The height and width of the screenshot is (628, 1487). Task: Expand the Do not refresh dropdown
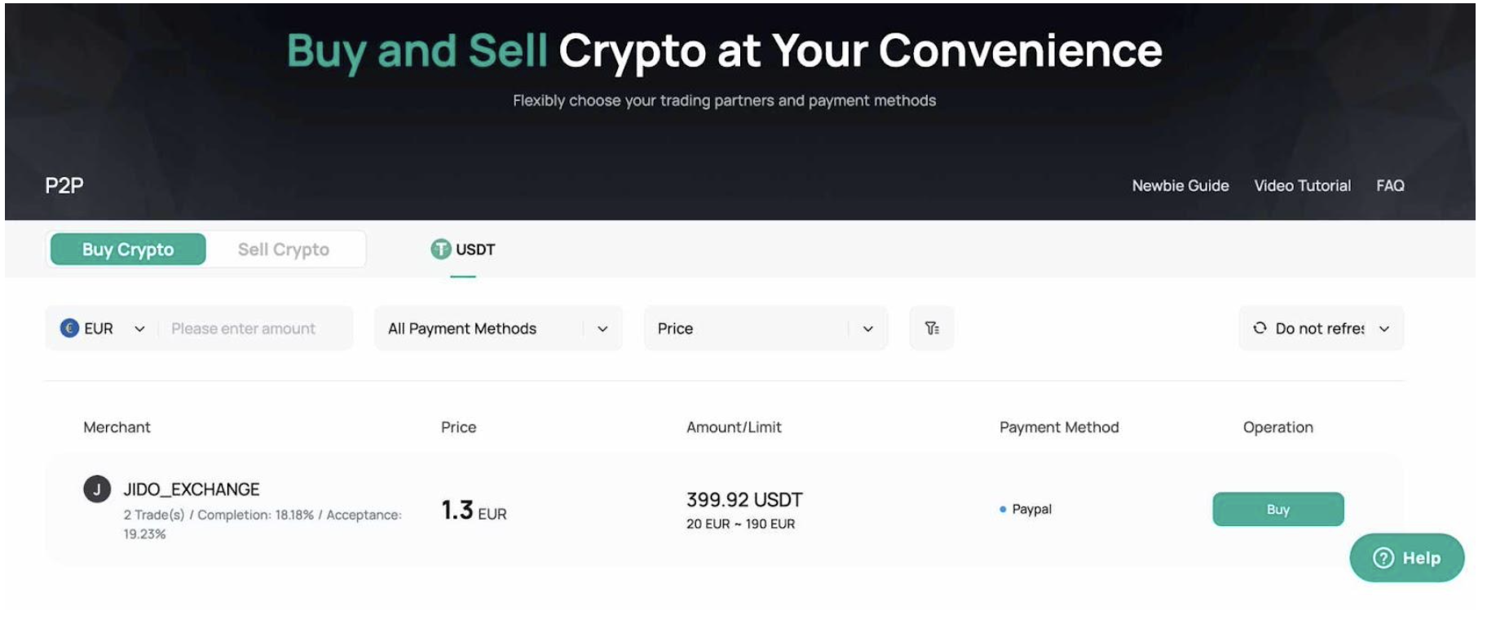tap(1383, 329)
